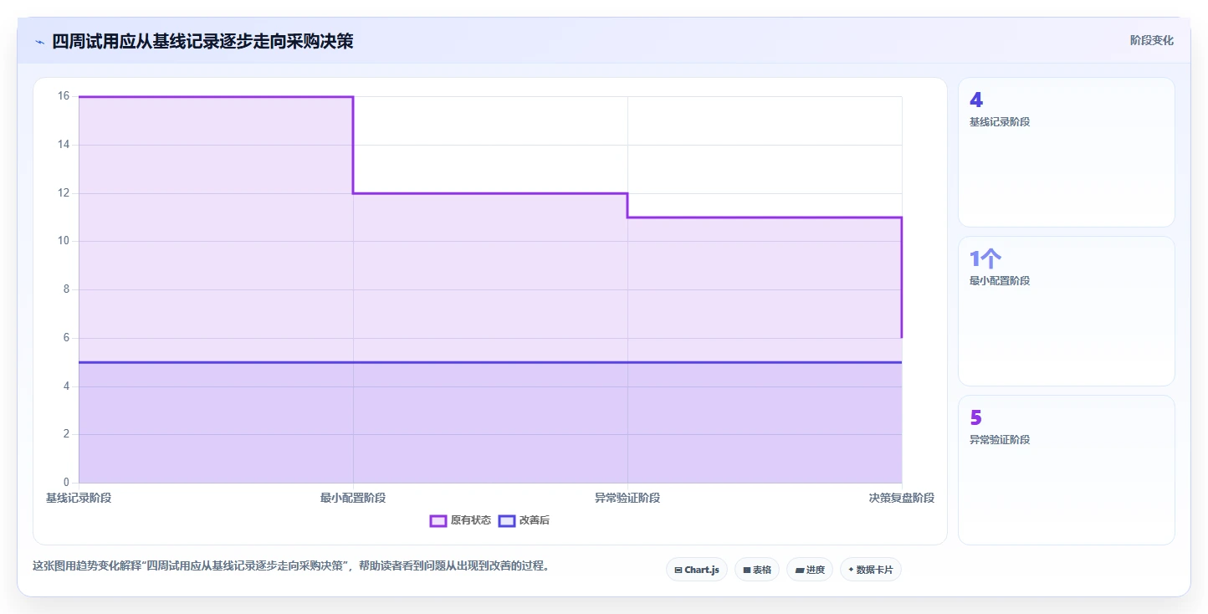Click the 数据卡片 tag button
Image resolution: width=1208 pixels, height=614 pixels.
871,570
